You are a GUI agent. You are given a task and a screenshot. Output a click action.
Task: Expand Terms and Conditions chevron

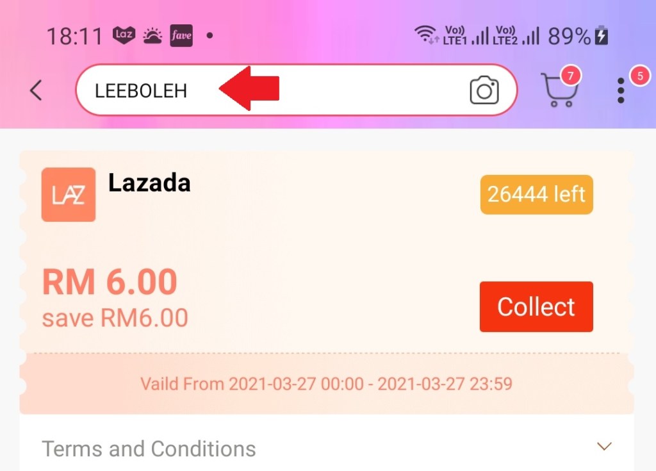(x=604, y=446)
